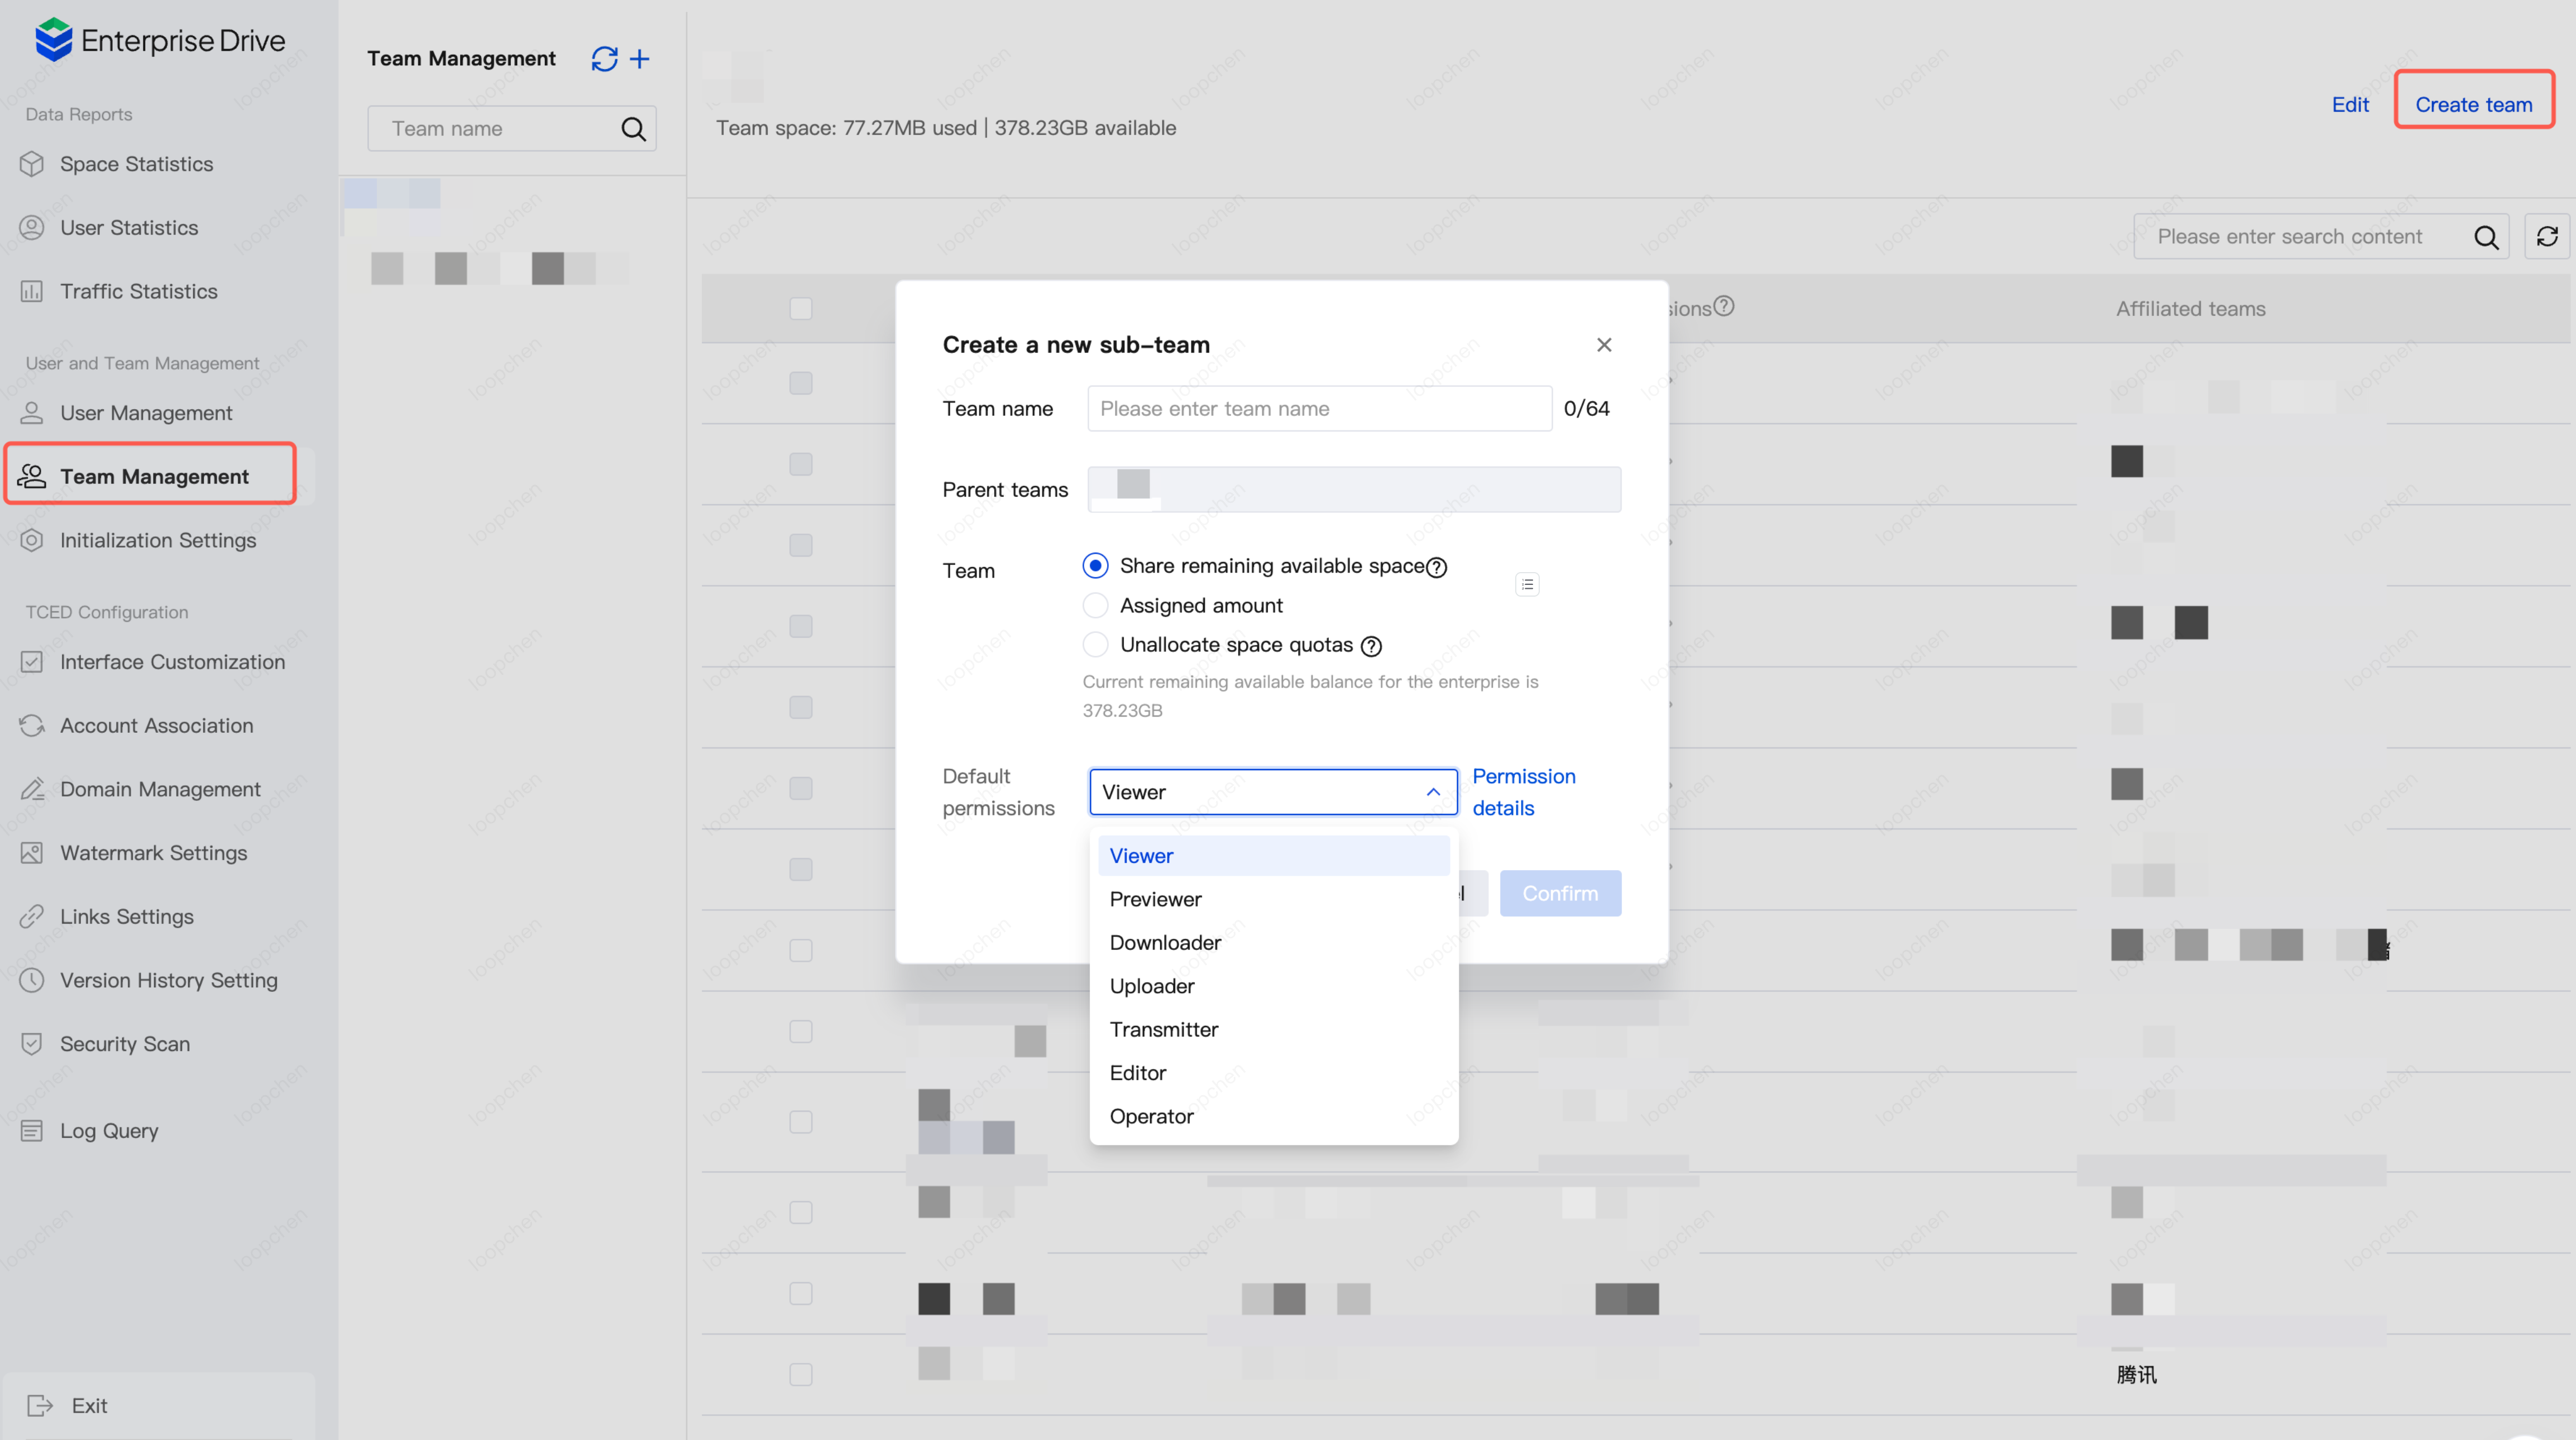Click the small list icon in Team section
This screenshot has height=1440, width=2576.
(x=1527, y=584)
